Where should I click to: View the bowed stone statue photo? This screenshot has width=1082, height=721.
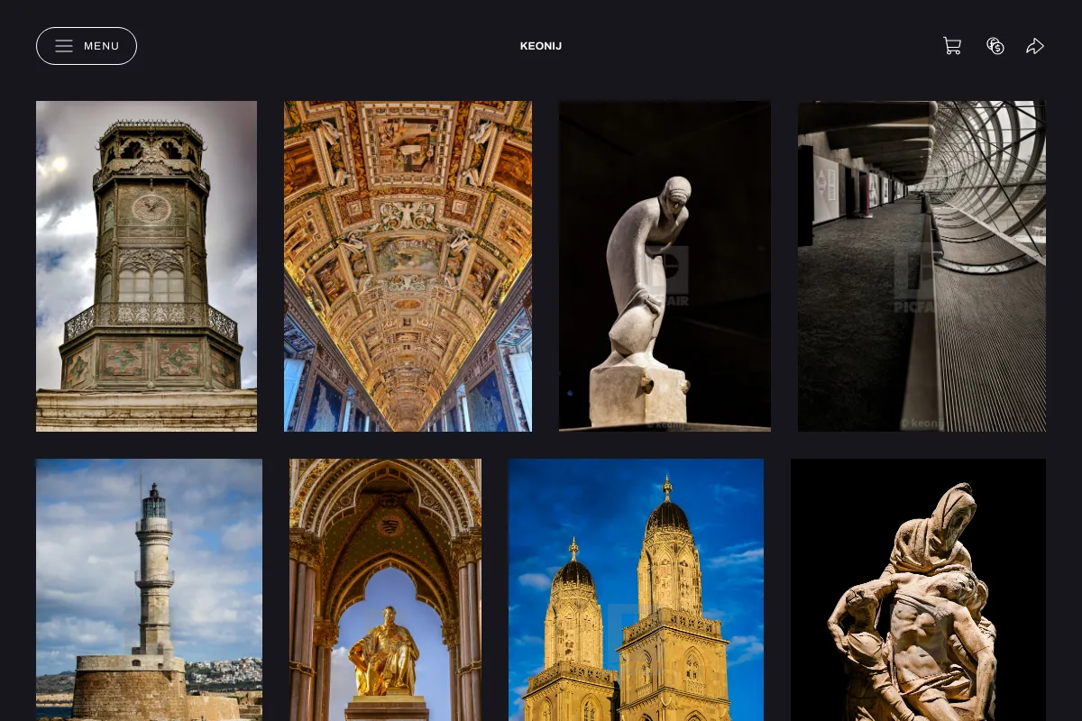(665, 266)
